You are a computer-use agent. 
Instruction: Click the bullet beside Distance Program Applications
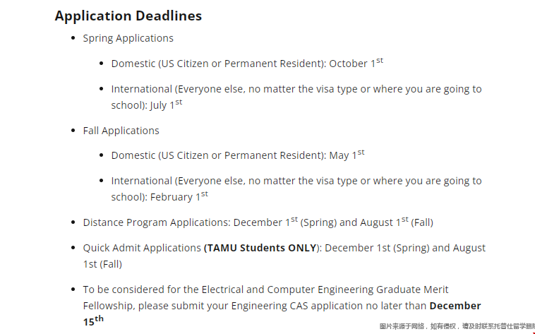[74, 222]
